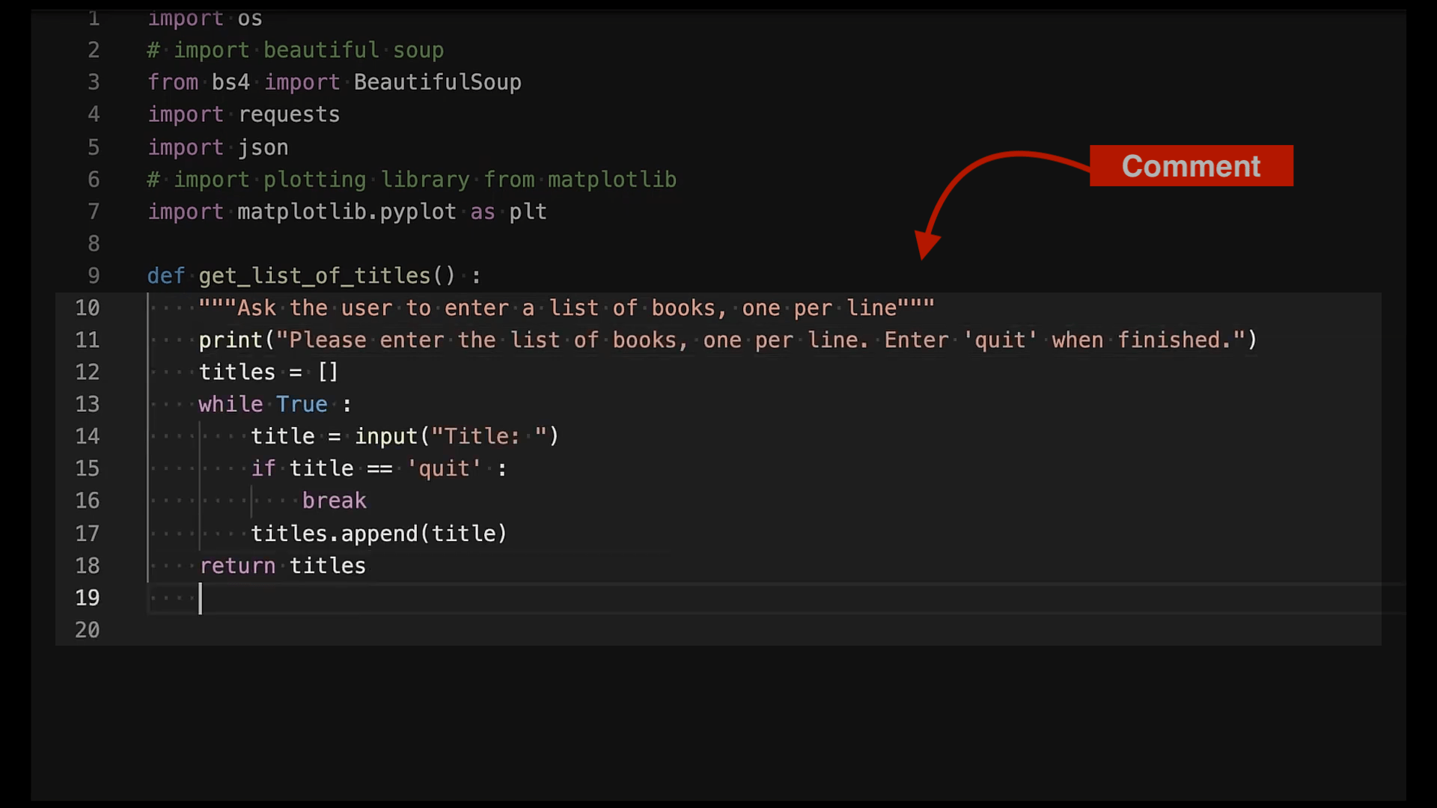Click the docstring on line 10

(561, 307)
